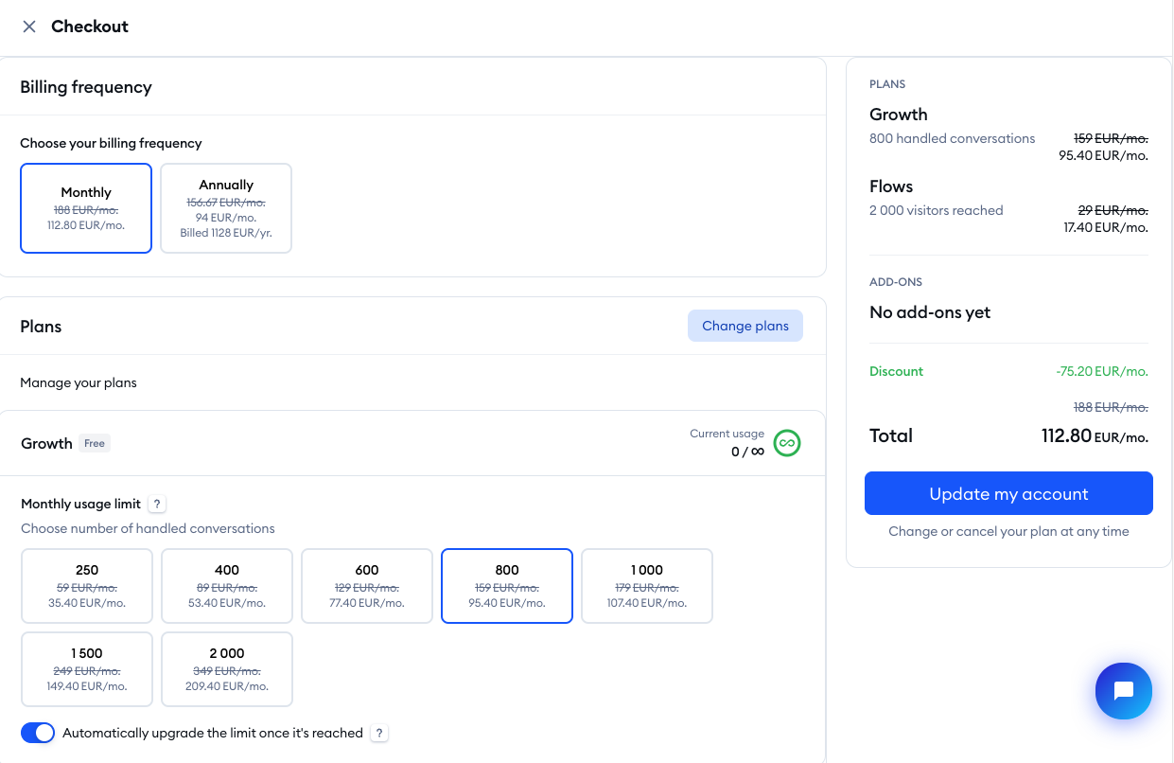Image resolution: width=1174 pixels, height=763 pixels.
Task: Open help for automatic limit upgrade
Action: coord(379,733)
